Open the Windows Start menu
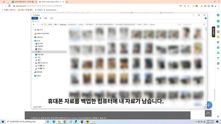 pos(3,122)
